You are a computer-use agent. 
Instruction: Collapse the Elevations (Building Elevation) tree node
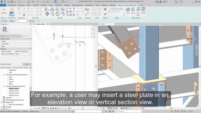[4, 75]
